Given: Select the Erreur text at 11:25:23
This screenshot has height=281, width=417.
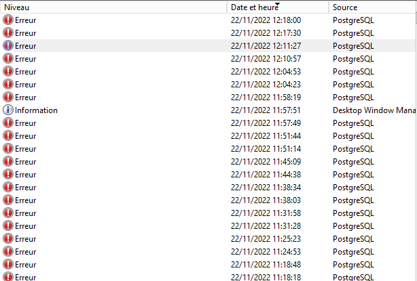Looking at the screenshot, I should 26,239.
